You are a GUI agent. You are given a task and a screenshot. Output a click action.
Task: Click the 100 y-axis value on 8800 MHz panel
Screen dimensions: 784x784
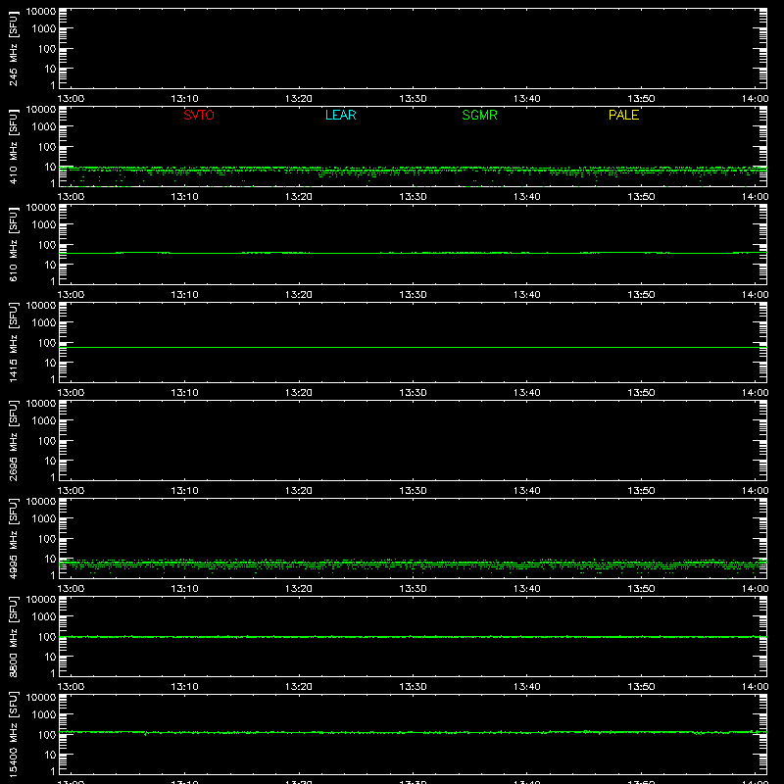(47, 637)
